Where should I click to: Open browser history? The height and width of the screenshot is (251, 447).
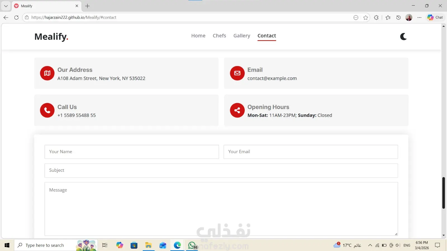point(398,18)
